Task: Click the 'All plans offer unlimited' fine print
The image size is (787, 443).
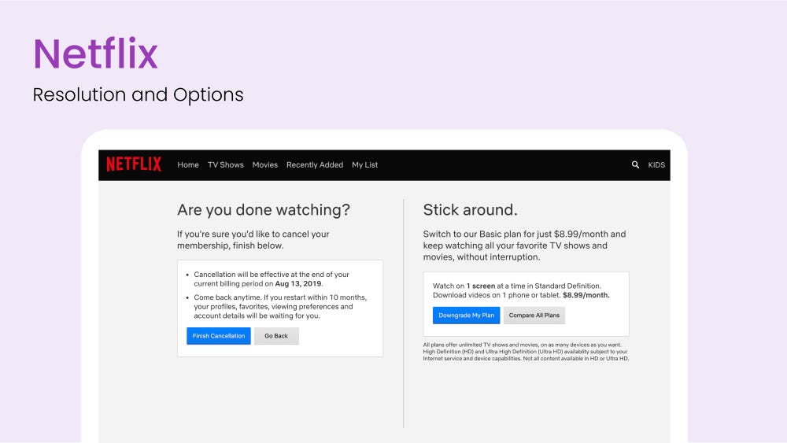Action: (526, 352)
